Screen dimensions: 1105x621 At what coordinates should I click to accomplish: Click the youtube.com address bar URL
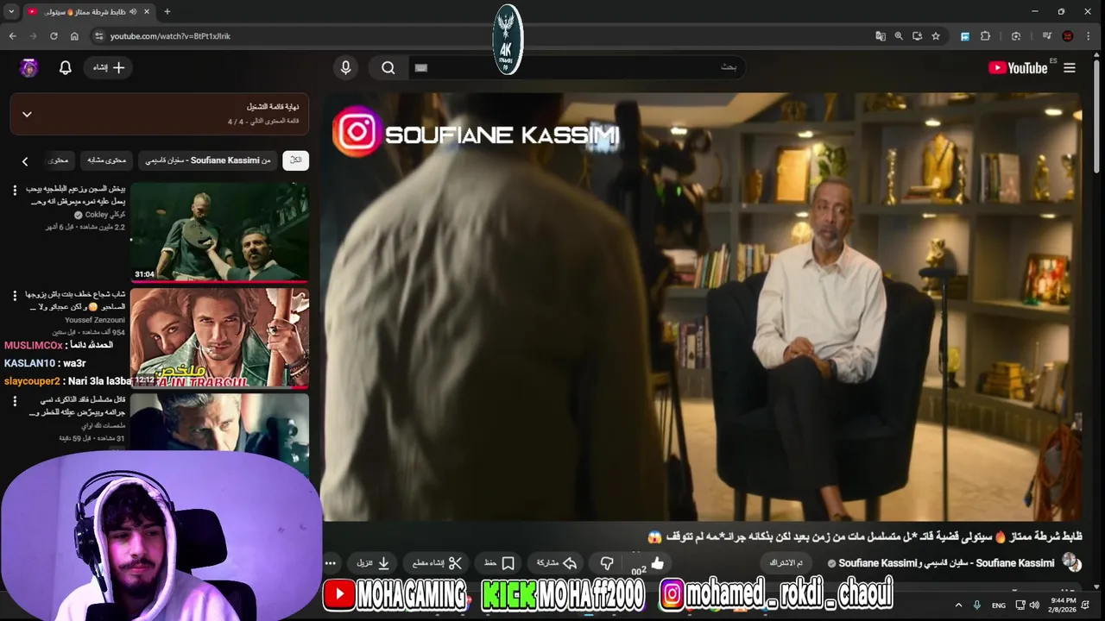(x=170, y=36)
